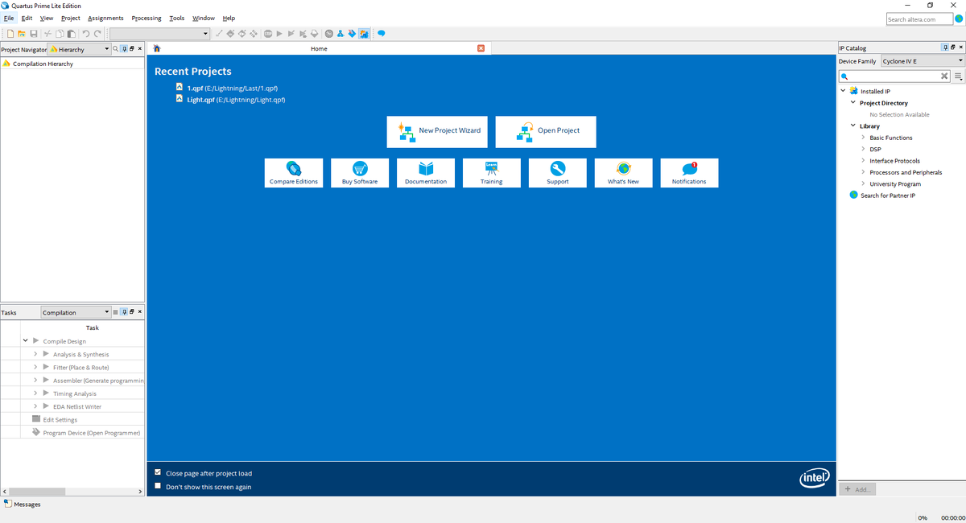Open the Cyclone IV E device family dropdown
The width and height of the screenshot is (966, 523).
pos(923,61)
